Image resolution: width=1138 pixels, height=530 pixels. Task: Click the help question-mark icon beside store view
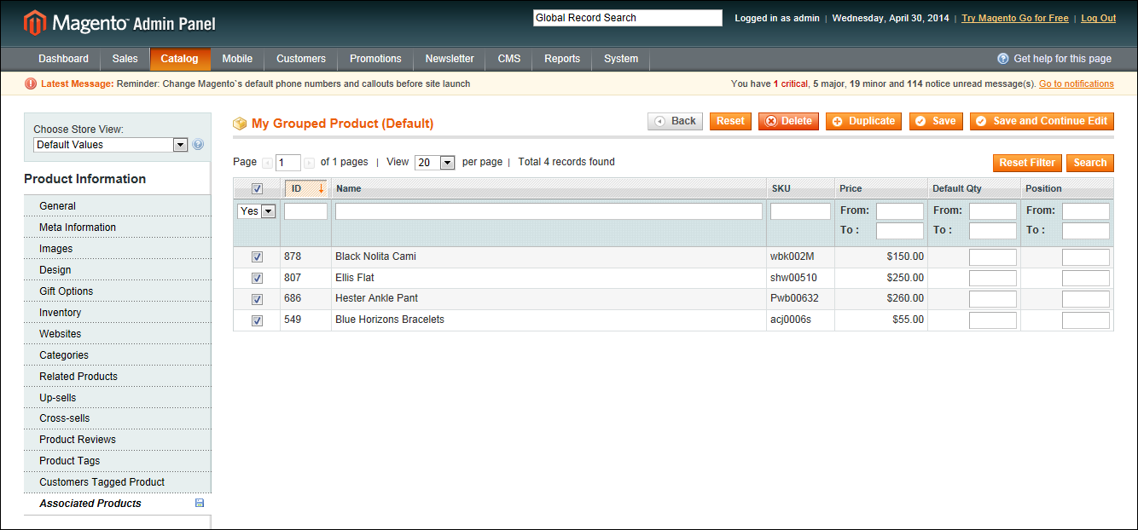click(x=199, y=145)
